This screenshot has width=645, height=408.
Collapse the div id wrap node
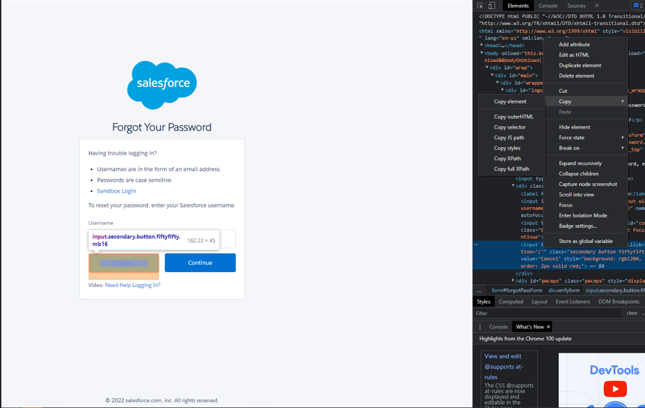(x=487, y=67)
